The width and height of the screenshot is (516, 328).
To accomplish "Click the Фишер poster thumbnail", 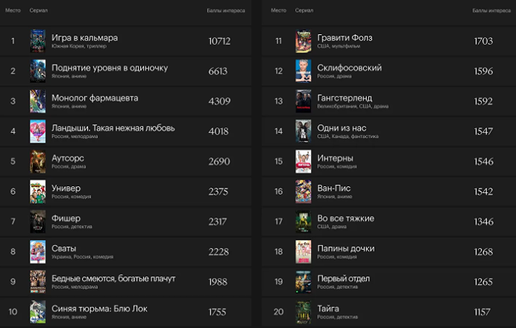I will point(38,221).
